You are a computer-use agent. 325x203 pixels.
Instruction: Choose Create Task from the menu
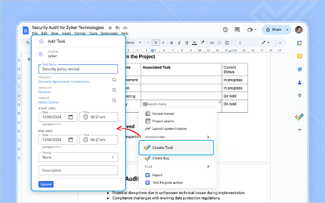(x=176, y=148)
